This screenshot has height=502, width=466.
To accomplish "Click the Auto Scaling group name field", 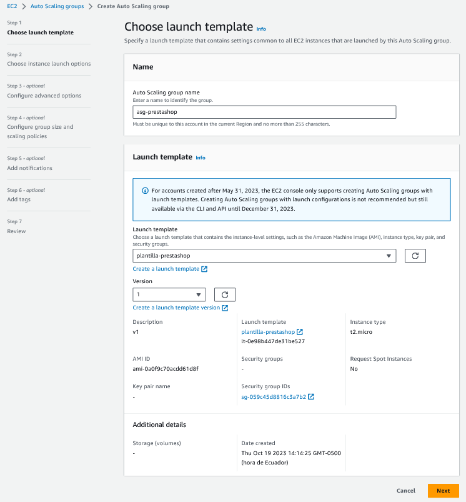I will coord(264,112).
